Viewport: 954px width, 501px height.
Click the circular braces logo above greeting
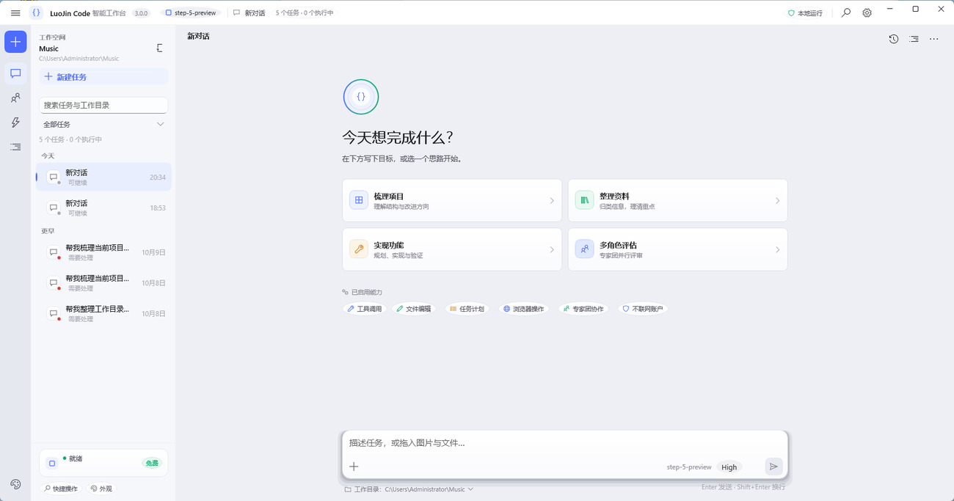tap(361, 97)
